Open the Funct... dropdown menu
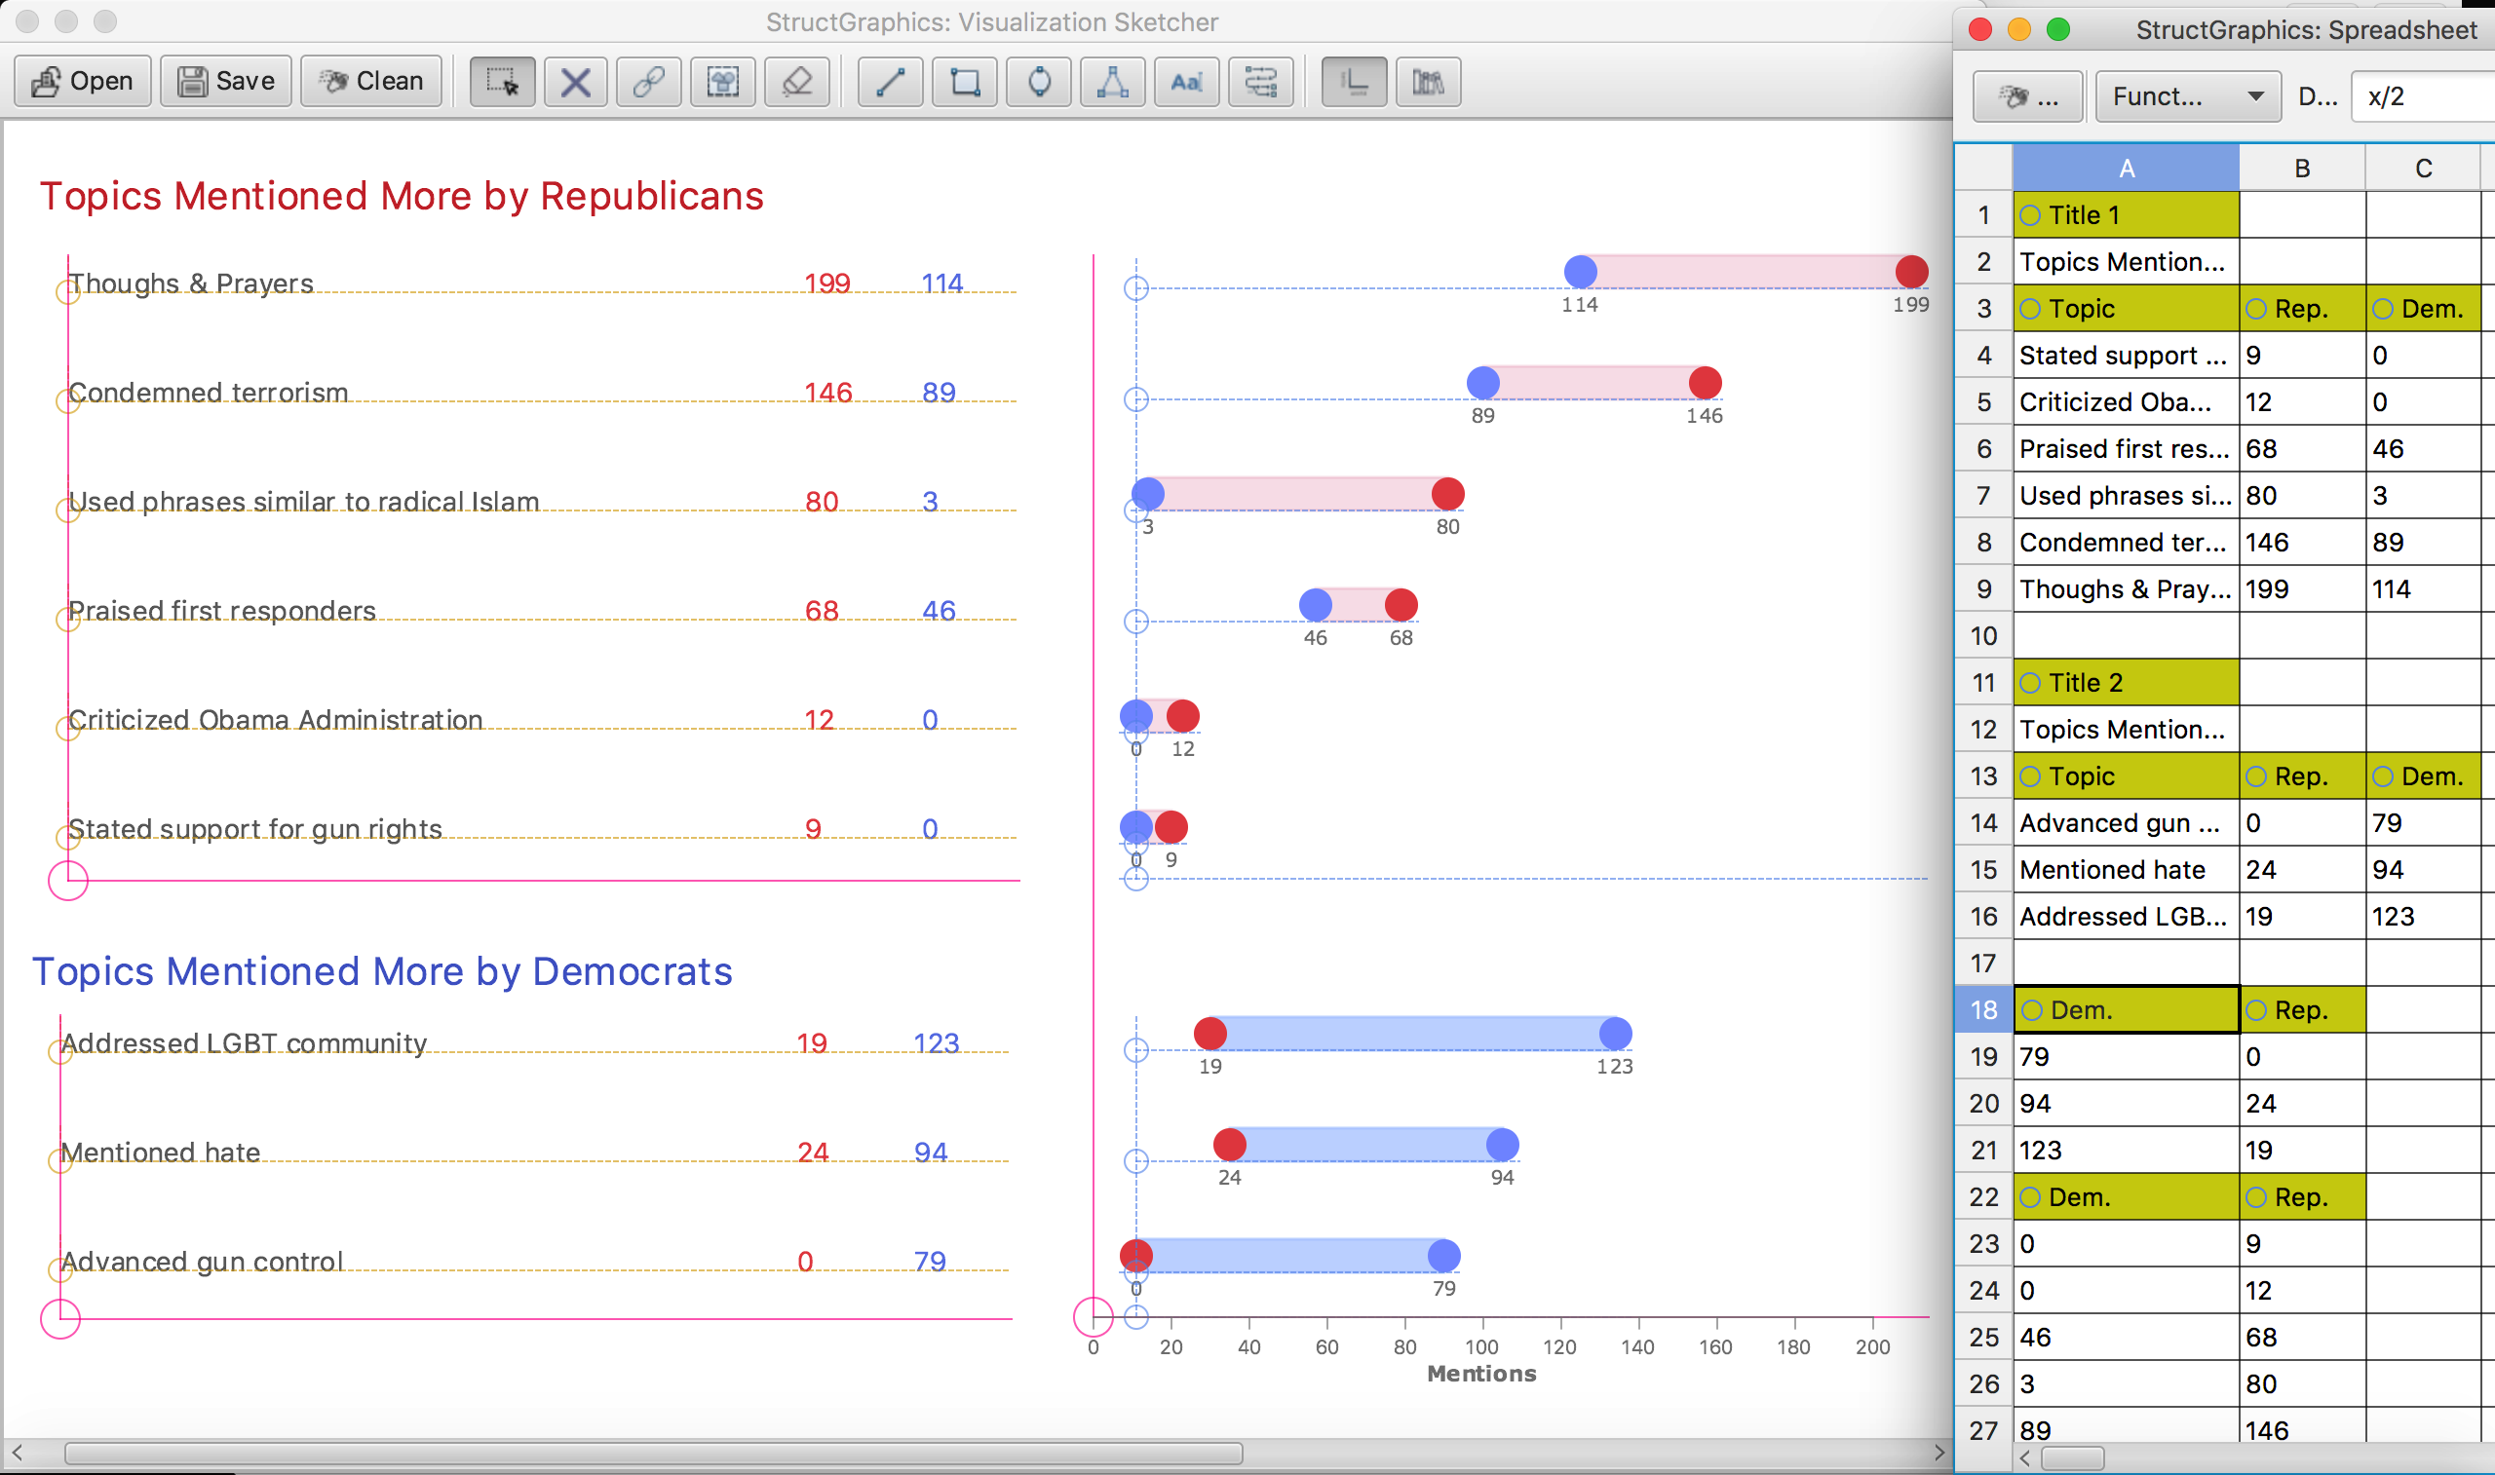This screenshot has height=1475, width=2495. click(x=2187, y=96)
